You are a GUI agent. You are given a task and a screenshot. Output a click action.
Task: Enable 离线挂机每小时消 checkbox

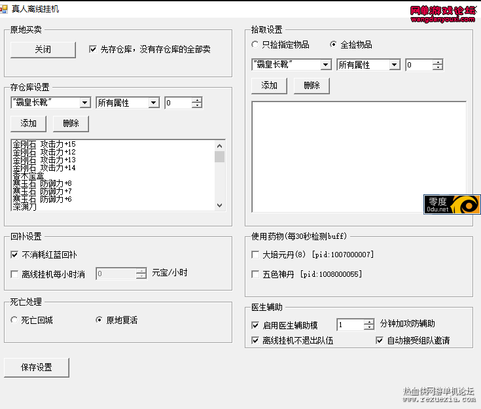click(x=14, y=274)
